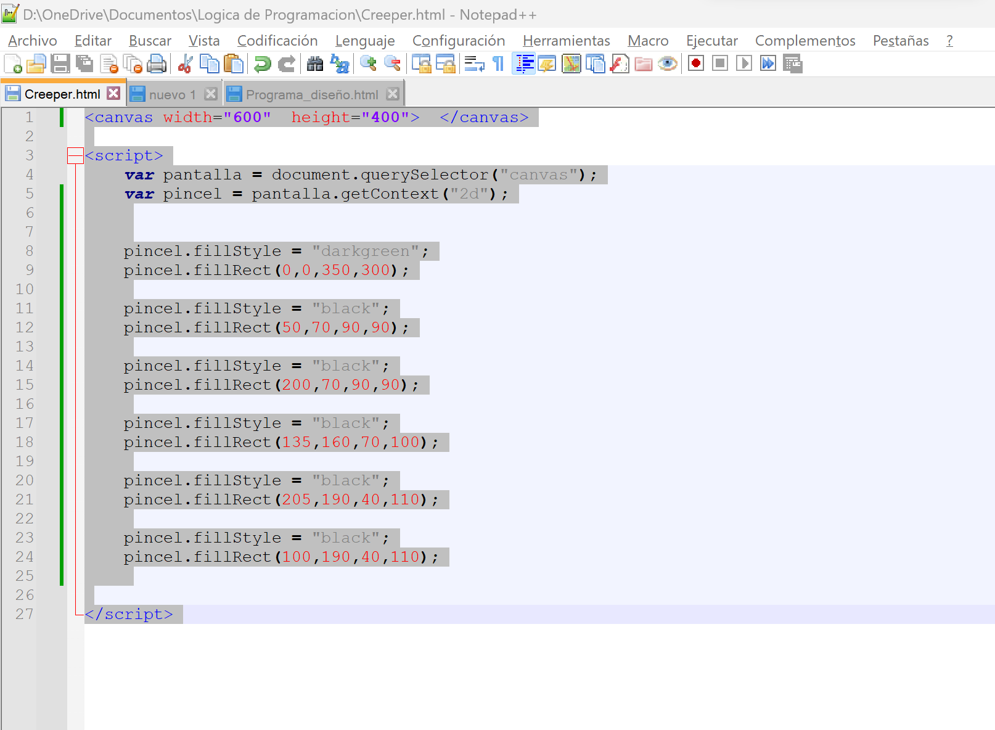Click the "darkgreen" string on line 8

(365, 251)
